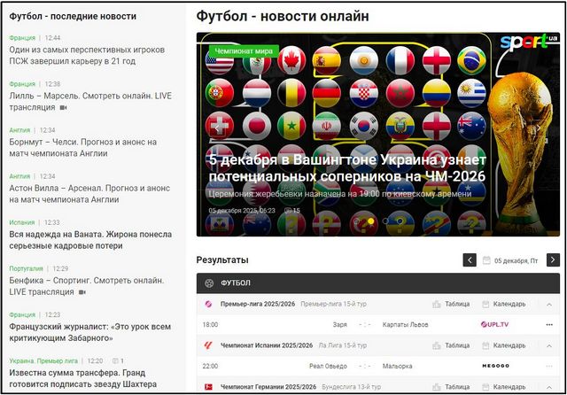
Task: Click the comments count icon on the banner
Action: click(288, 210)
